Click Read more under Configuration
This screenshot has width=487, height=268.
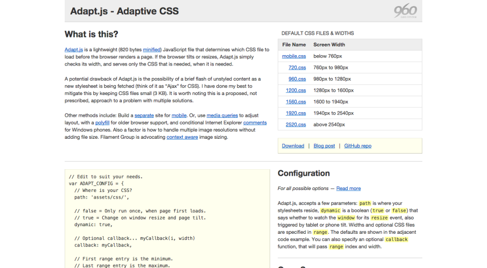tap(349, 189)
